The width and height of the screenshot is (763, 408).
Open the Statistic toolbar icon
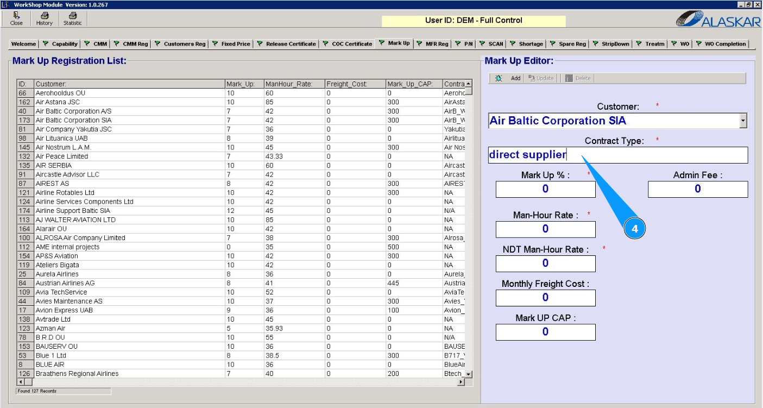[x=72, y=16]
